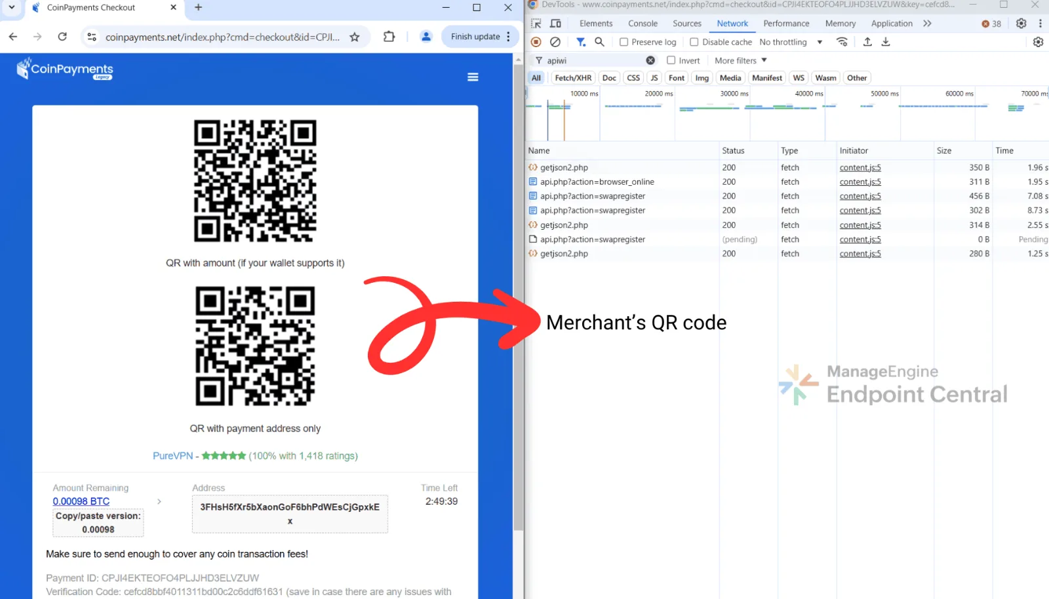The height and width of the screenshot is (599, 1049).
Task: Click the 0.00098 BTC amount link
Action: pos(81,501)
